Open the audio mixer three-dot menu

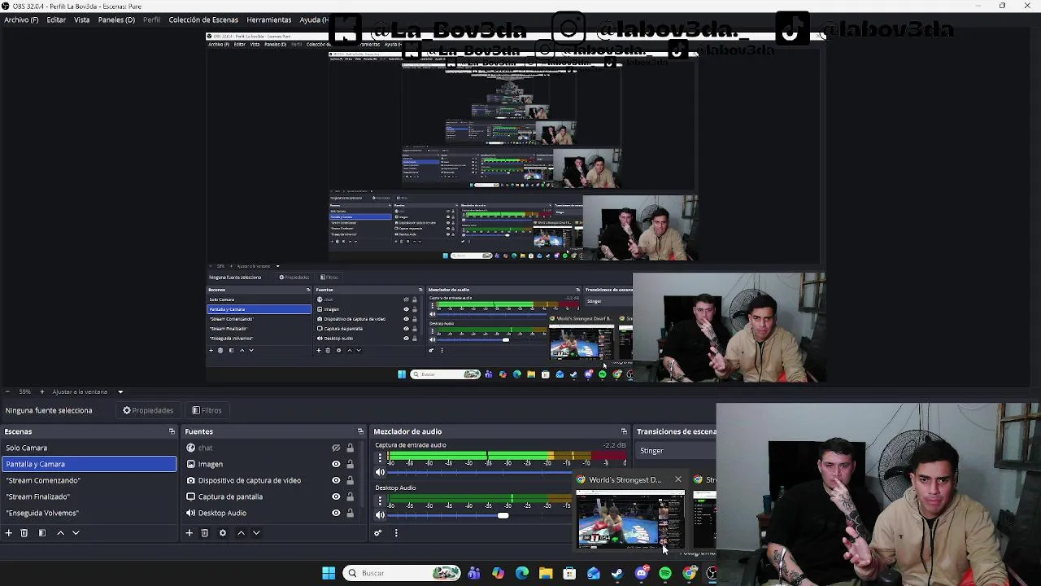point(396,533)
